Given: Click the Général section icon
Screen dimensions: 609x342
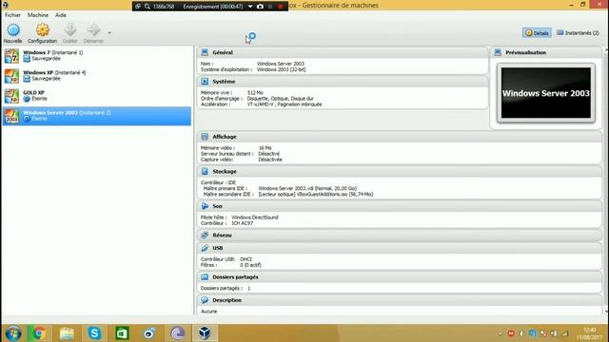Looking at the screenshot, I should coord(205,52).
